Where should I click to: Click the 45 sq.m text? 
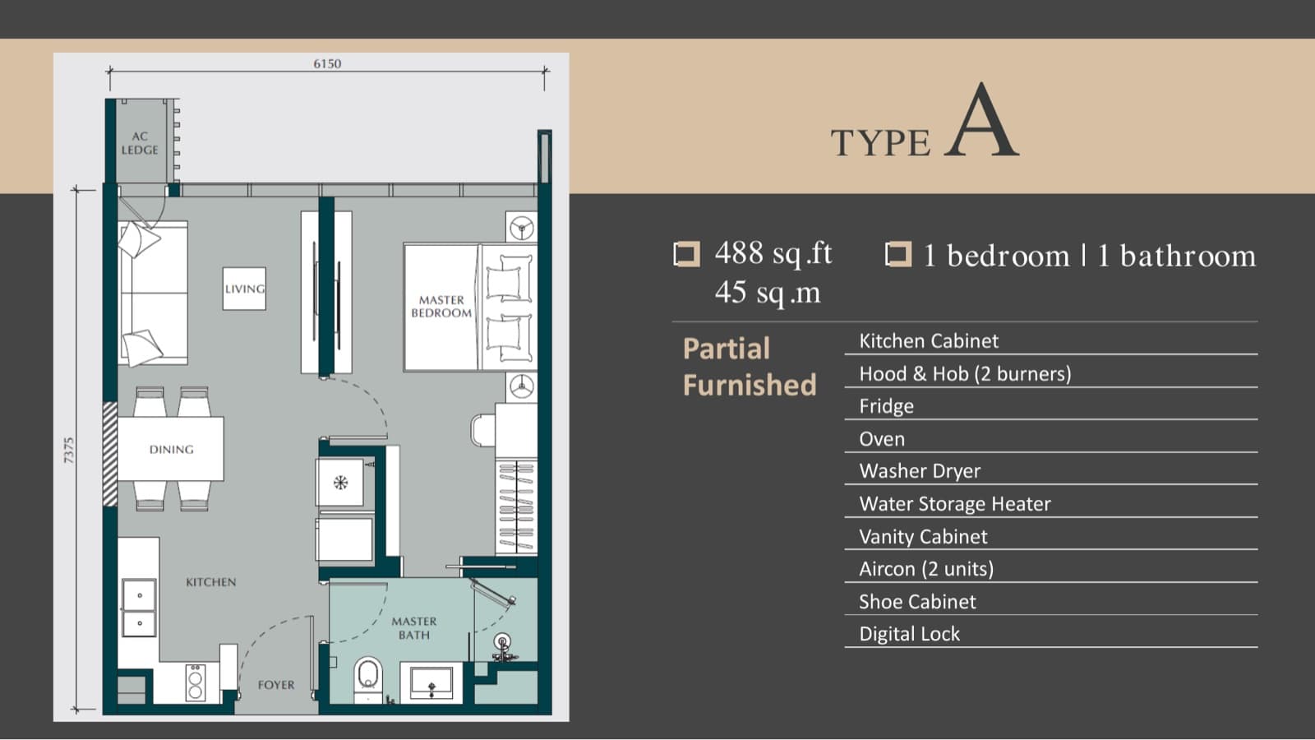pyautogui.click(x=768, y=292)
